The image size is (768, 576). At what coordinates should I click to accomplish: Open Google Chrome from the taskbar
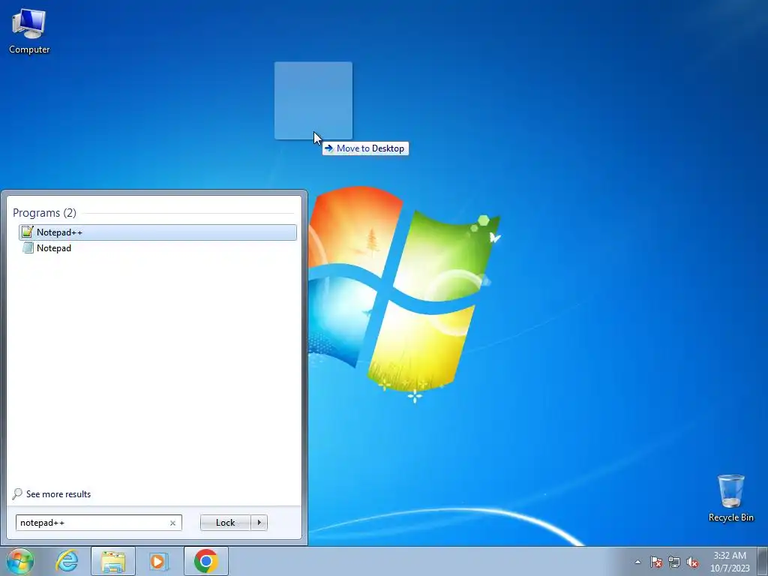pos(205,561)
